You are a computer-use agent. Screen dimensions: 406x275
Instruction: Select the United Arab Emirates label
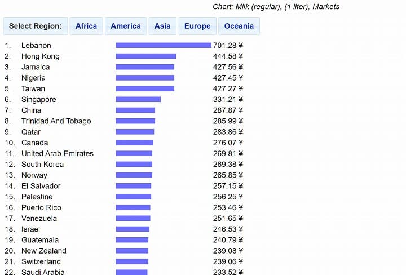tap(58, 153)
